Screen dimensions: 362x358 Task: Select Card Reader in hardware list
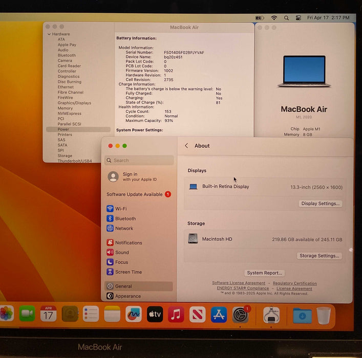pos(69,66)
